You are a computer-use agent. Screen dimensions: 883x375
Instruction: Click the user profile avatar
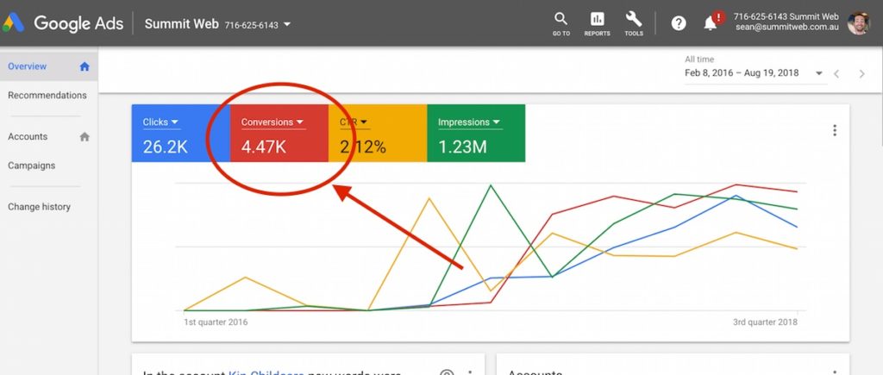[858, 23]
